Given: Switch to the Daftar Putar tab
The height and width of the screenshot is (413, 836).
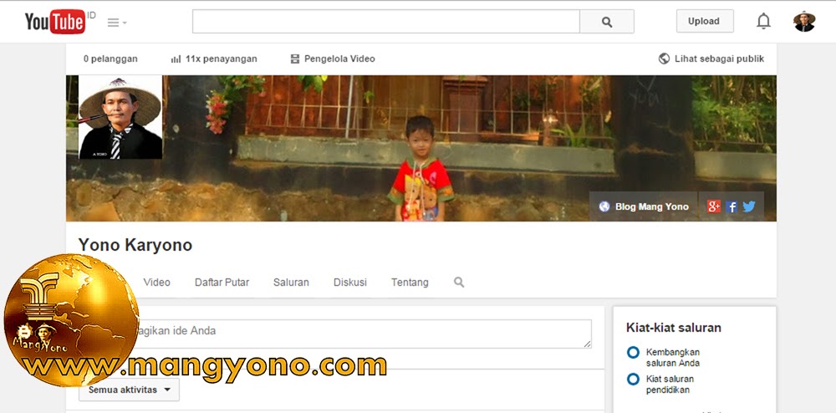Looking at the screenshot, I should (x=222, y=283).
